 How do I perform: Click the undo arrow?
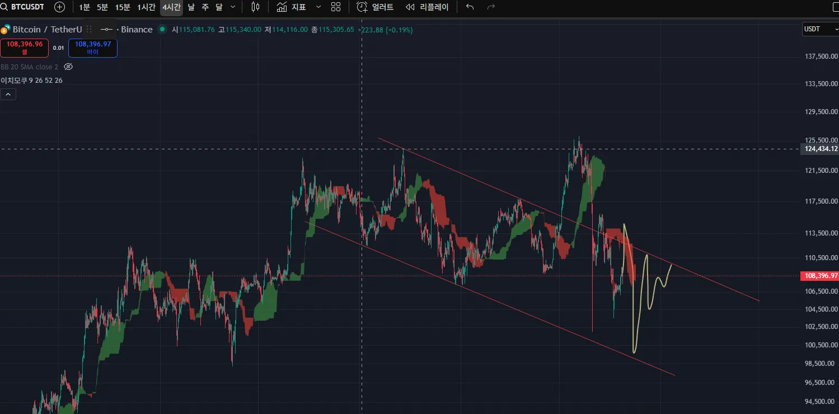(x=470, y=7)
